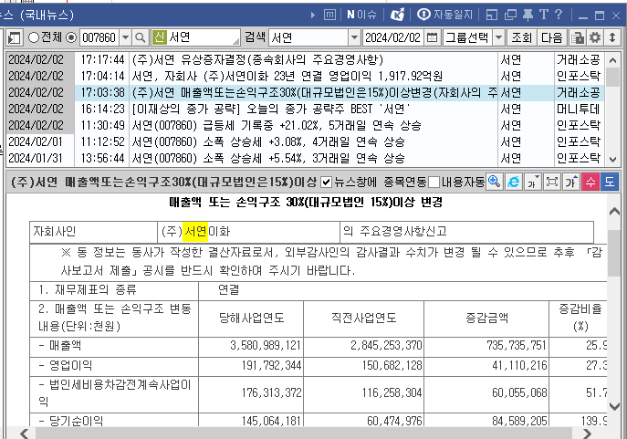This screenshot has height=439, width=627.
Task: Open news row 소폭 상승세 +3.08%
Action: pos(306,142)
